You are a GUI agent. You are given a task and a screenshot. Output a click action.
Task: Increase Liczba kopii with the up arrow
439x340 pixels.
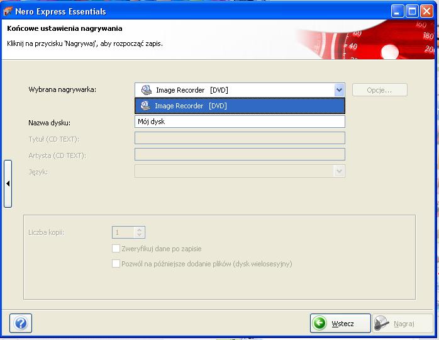click(x=139, y=230)
